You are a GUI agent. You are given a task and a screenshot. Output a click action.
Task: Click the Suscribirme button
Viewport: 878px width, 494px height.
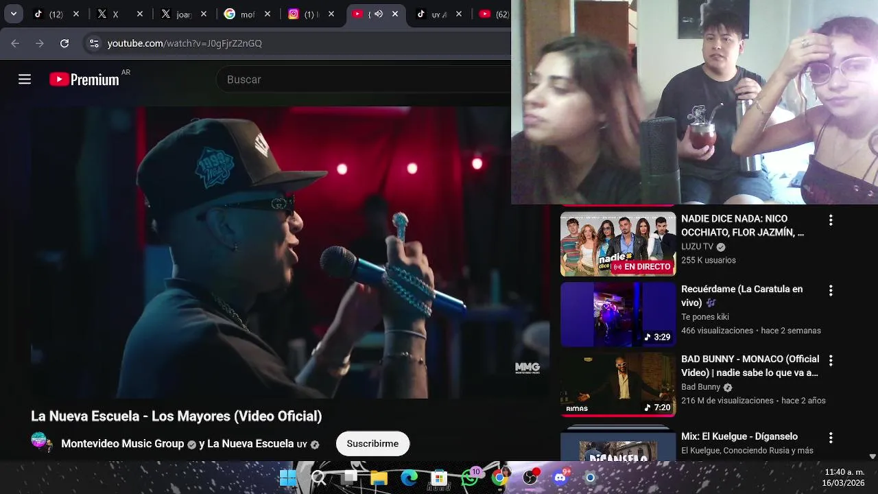(372, 444)
